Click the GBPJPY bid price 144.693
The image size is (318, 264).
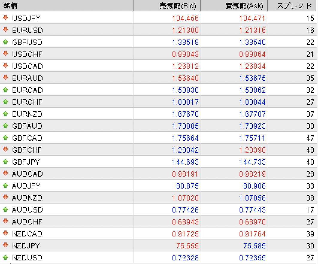[185, 162]
